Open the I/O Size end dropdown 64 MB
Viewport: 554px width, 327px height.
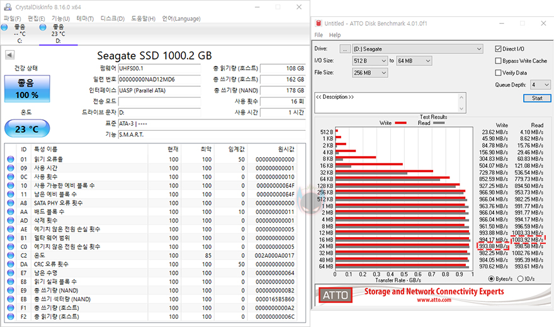pyautogui.click(x=414, y=60)
